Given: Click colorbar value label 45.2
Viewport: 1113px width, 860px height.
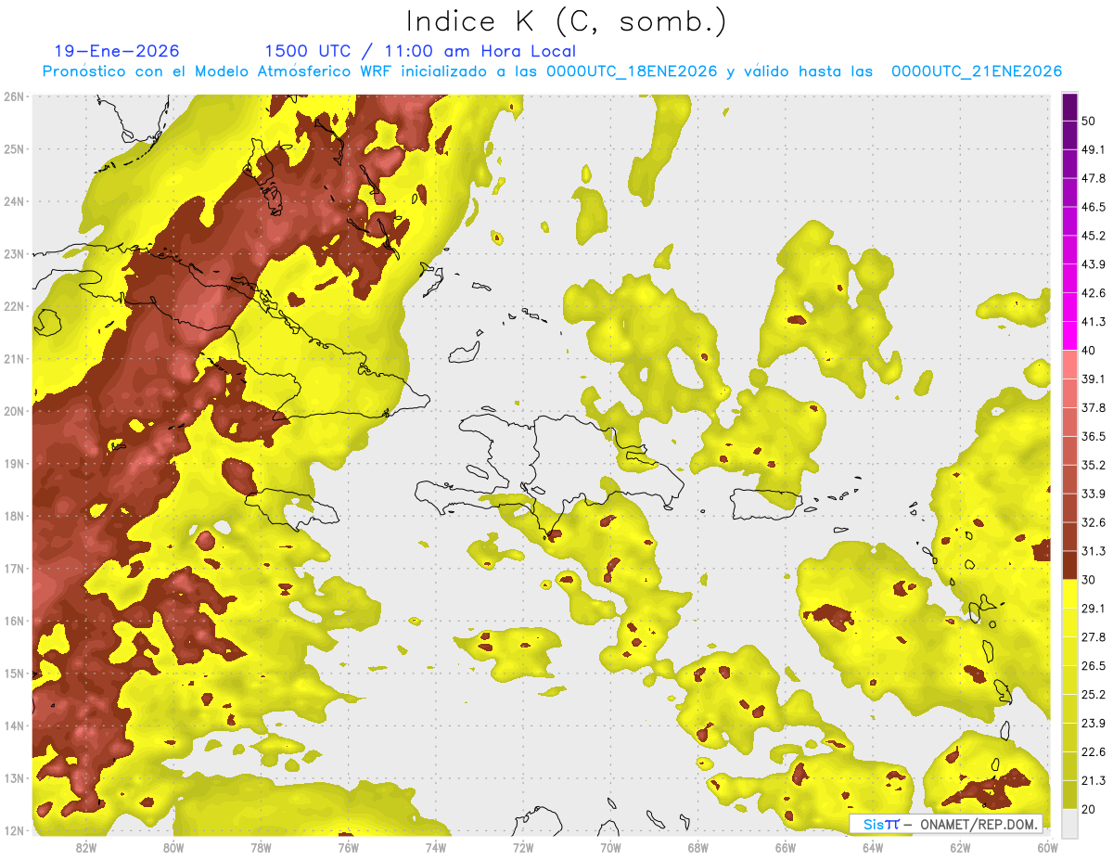Looking at the screenshot, I should (1093, 236).
